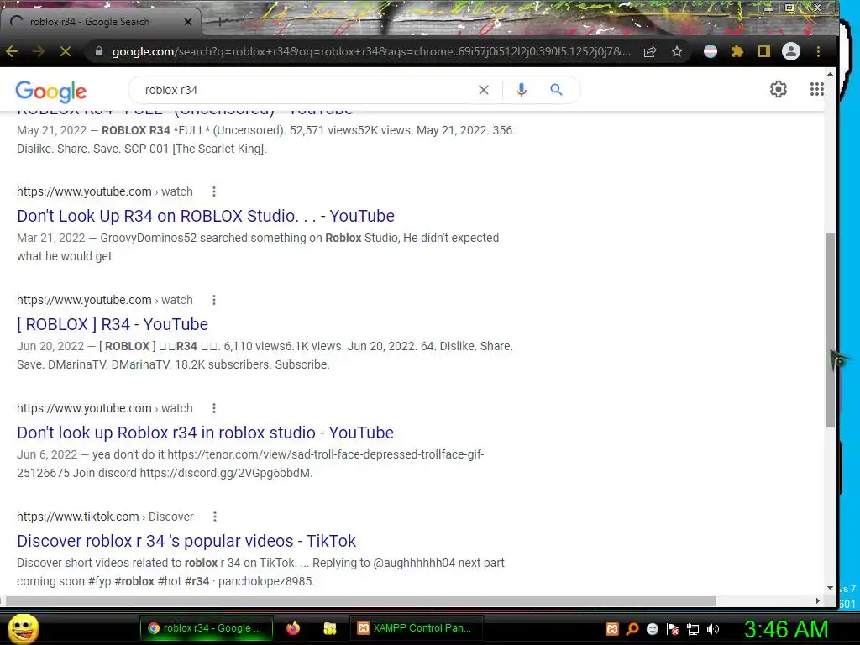Bookmark this page with the star icon
Screen dimensions: 860x645
[677, 51]
